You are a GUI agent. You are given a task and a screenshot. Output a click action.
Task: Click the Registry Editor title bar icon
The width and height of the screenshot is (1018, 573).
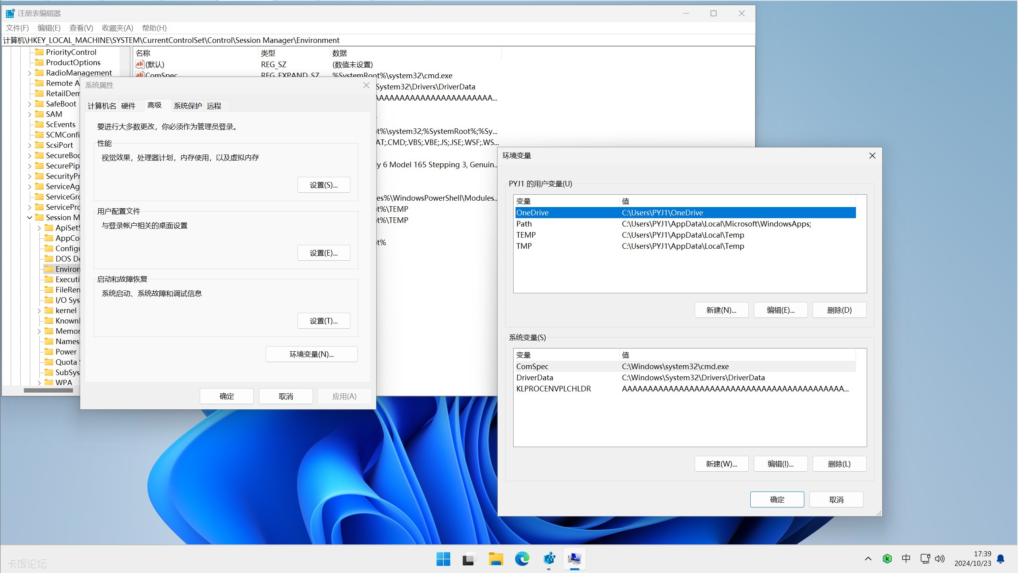pos(10,13)
